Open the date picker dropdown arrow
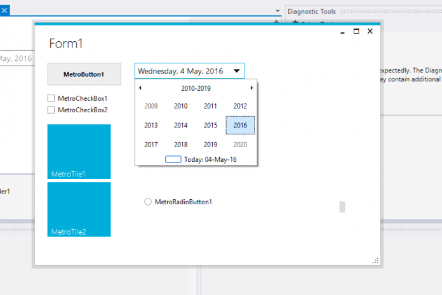Viewport: 442px width, 295px height. click(236, 71)
